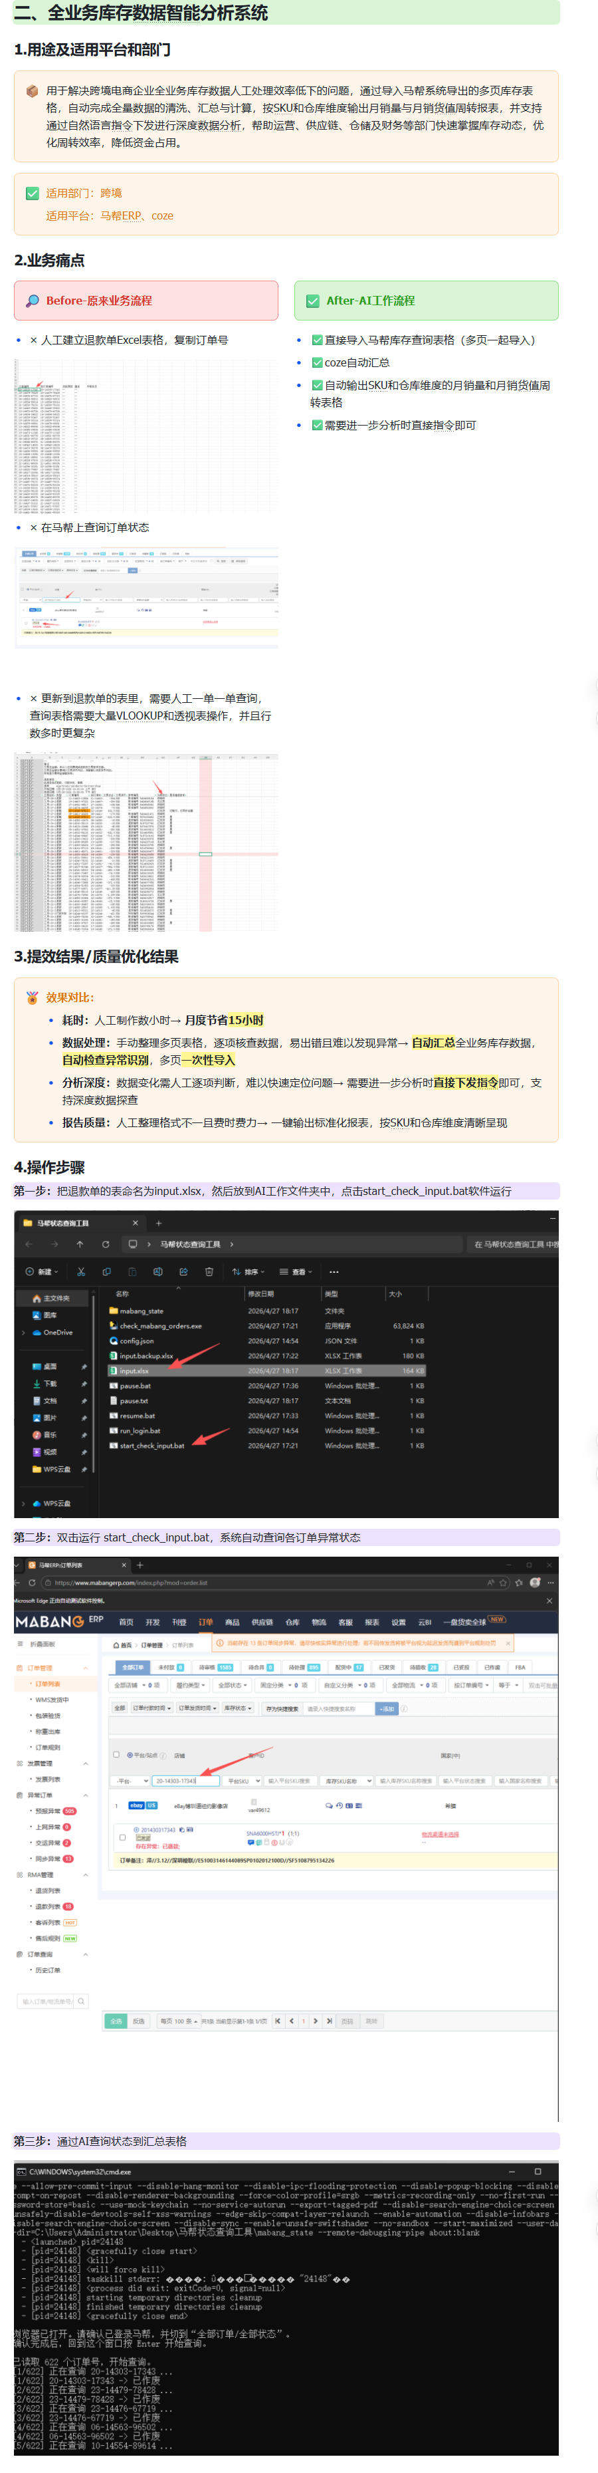
Task: Click the Explorer refresh icon
Action: pyautogui.click(x=106, y=1244)
